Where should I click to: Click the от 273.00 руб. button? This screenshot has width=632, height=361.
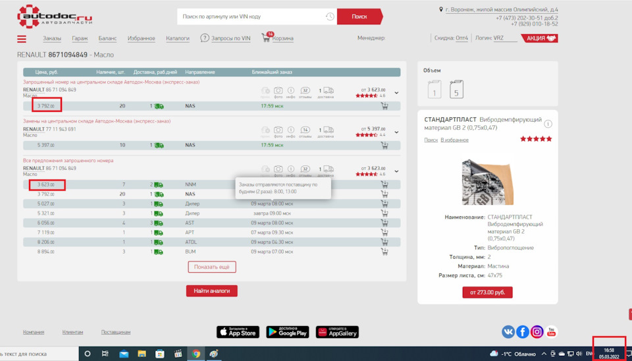[x=487, y=292]
